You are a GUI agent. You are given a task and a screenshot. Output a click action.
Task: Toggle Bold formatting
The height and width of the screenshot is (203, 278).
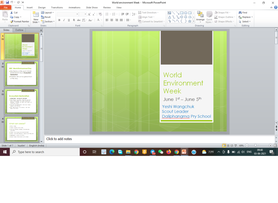pyautogui.click(x=59, y=20)
